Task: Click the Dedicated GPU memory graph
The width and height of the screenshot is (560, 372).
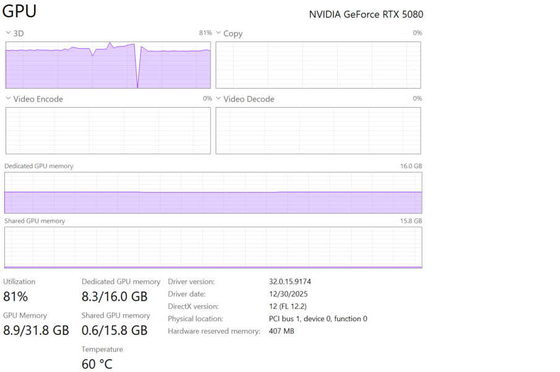Action: pyautogui.click(x=213, y=192)
